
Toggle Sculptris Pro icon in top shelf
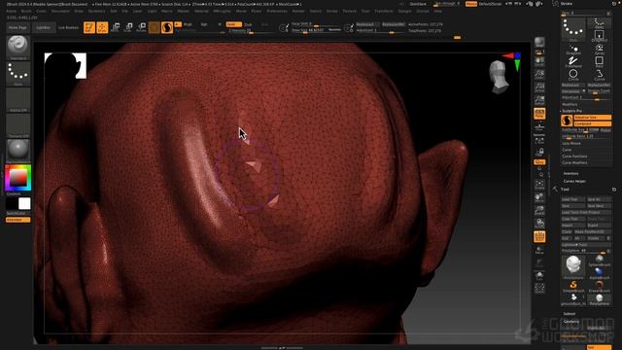[x=167, y=27]
